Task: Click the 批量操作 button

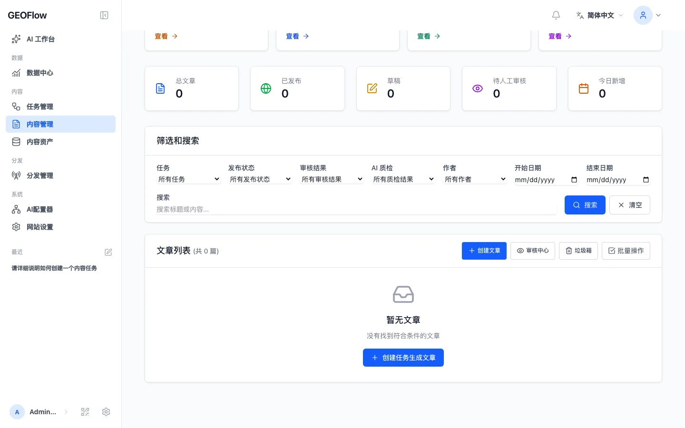Action: pos(626,251)
